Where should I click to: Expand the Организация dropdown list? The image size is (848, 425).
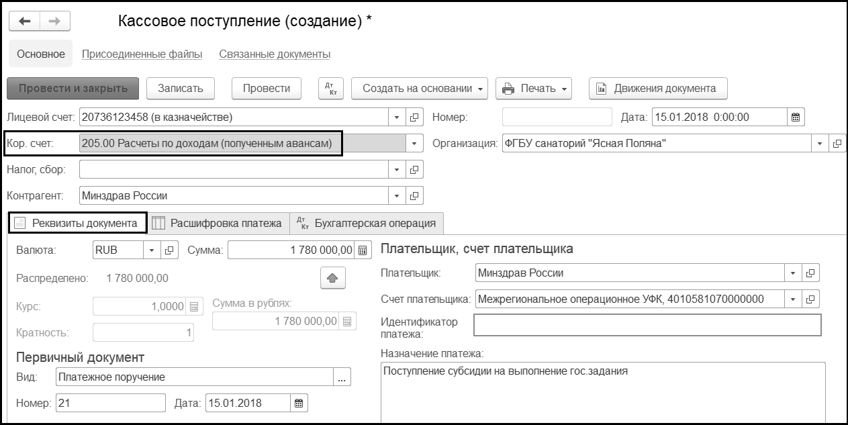tap(820, 144)
